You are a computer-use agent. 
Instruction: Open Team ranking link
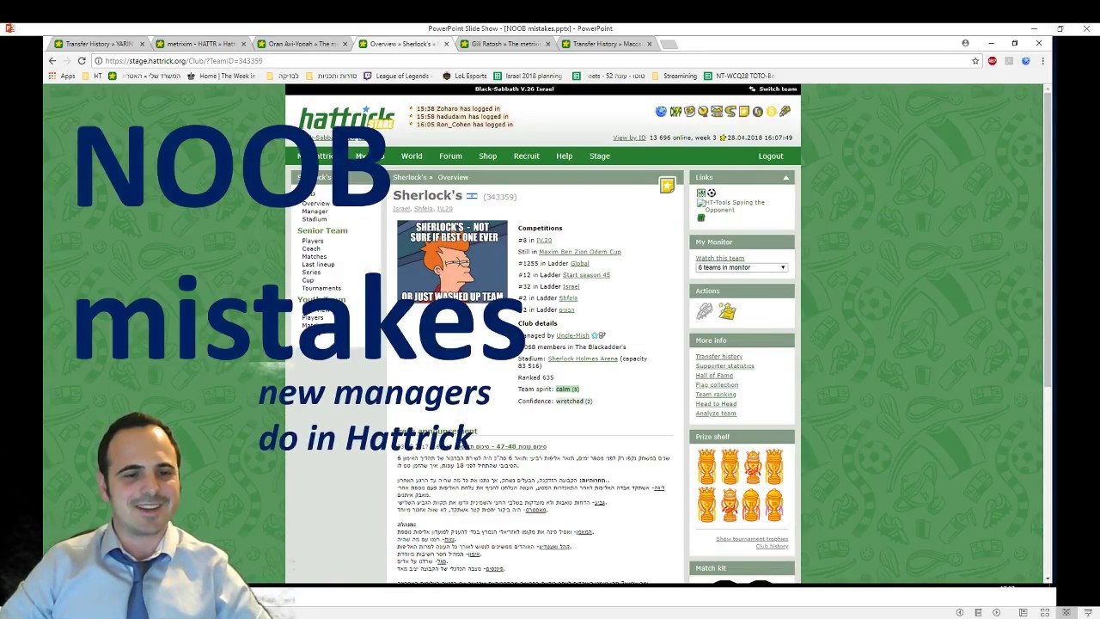click(x=716, y=395)
